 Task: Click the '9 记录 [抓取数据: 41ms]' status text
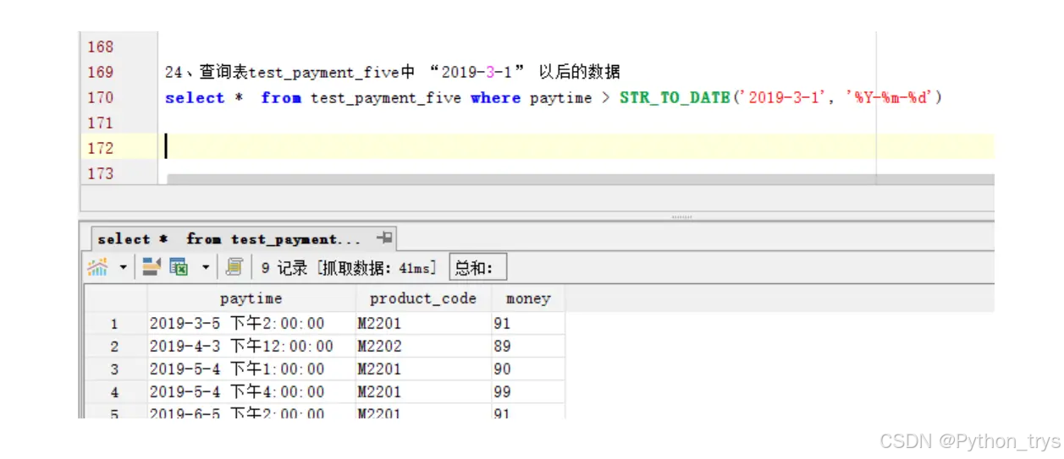click(350, 268)
